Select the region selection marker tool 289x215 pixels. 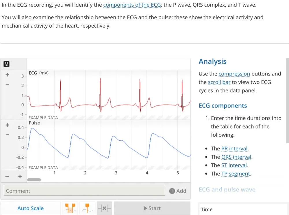click(70, 208)
